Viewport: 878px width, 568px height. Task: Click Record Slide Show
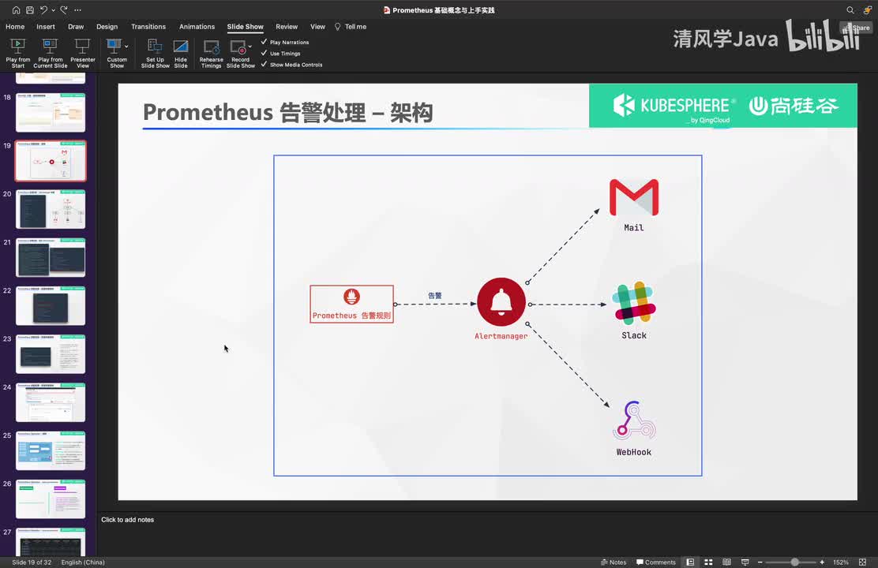(239, 54)
